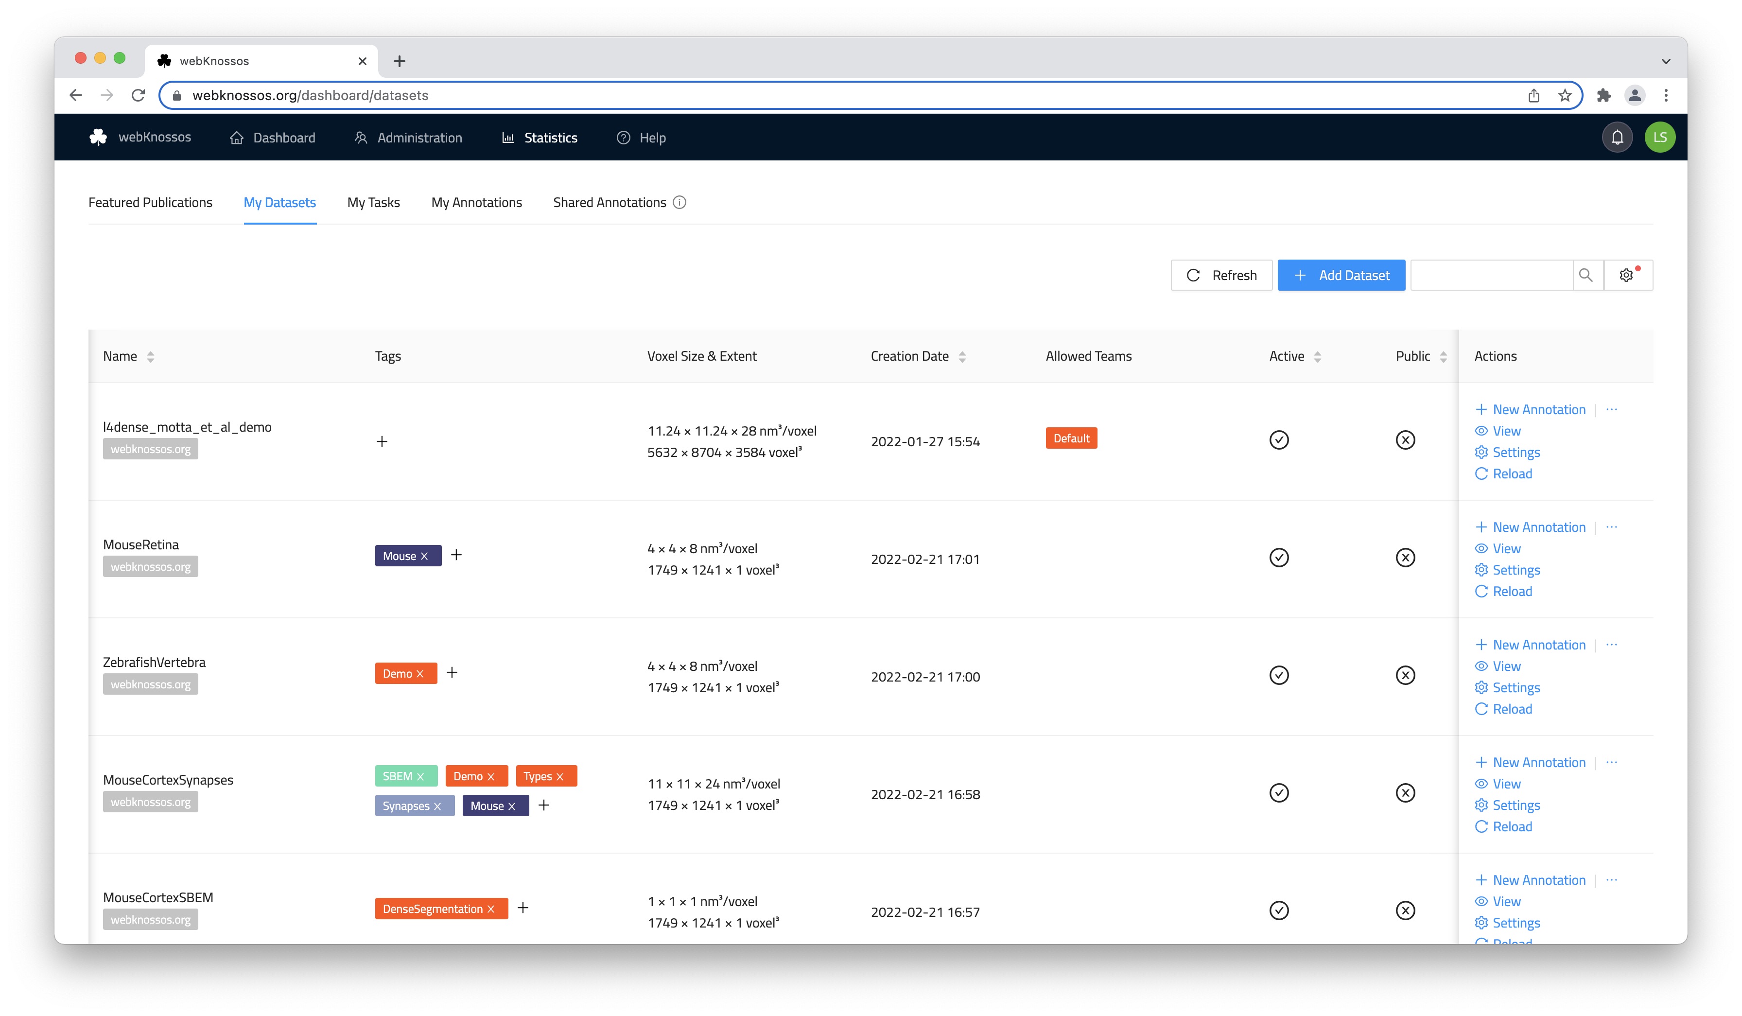
Task: Open the overflow menu on the l4dense row
Action: (x=1612, y=409)
